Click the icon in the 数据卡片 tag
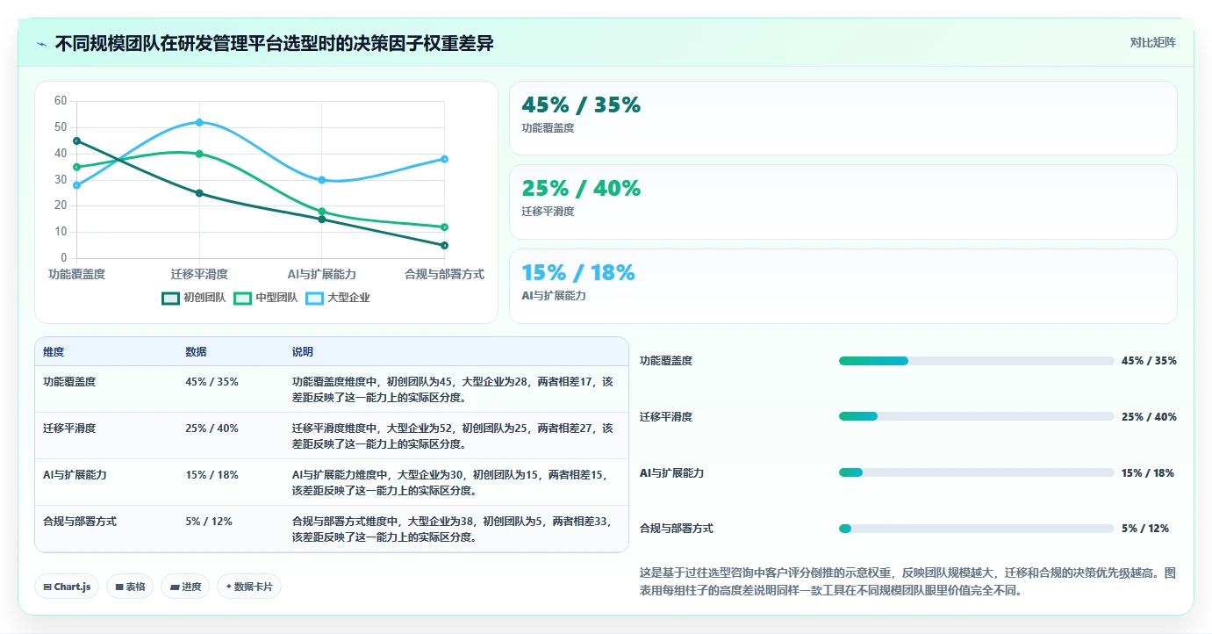The height and width of the screenshot is (634, 1212). (229, 587)
